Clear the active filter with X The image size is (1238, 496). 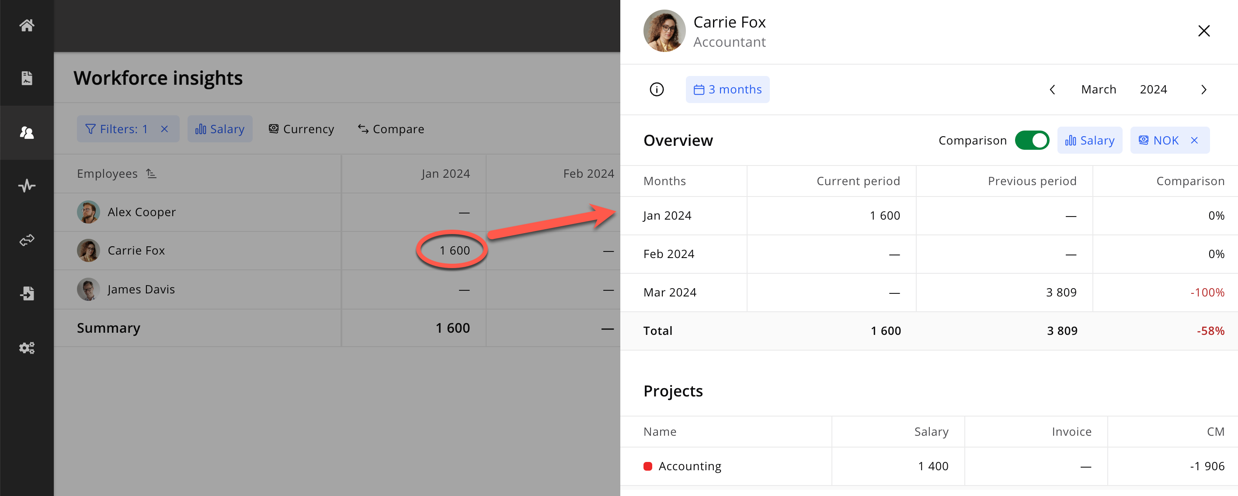click(164, 129)
